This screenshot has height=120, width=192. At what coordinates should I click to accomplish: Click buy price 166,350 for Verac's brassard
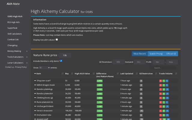pos(69,111)
